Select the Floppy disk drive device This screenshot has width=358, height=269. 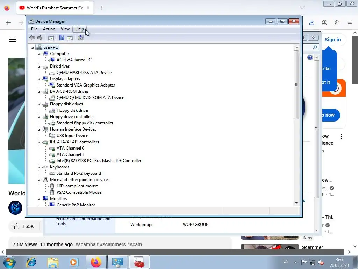[72, 110]
